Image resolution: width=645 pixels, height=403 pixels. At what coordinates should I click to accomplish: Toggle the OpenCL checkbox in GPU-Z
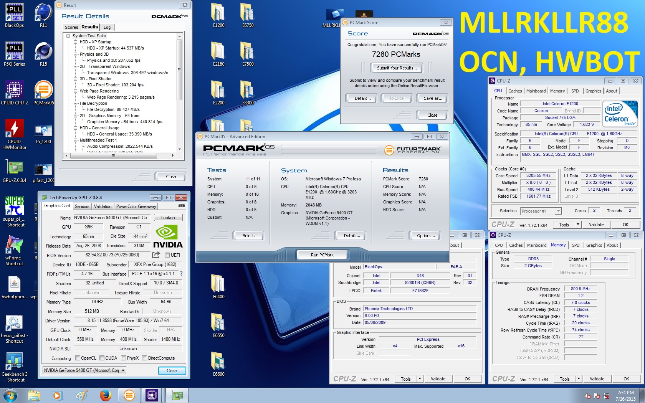[78, 358]
